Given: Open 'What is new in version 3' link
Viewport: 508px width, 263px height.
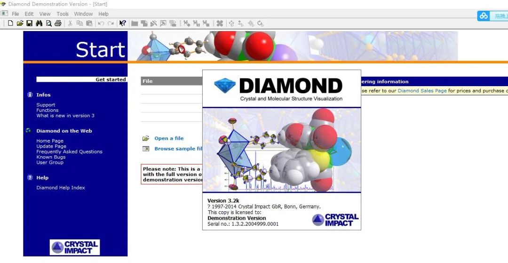Looking at the screenshot, I should [x=65, y=115].
